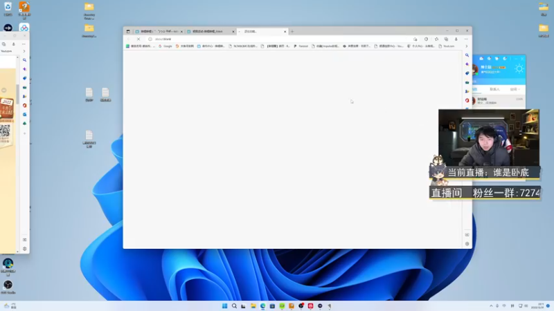The image size is (554, 311).
Task: Switch to first Edge tab
Action: [x=159, y=31]
